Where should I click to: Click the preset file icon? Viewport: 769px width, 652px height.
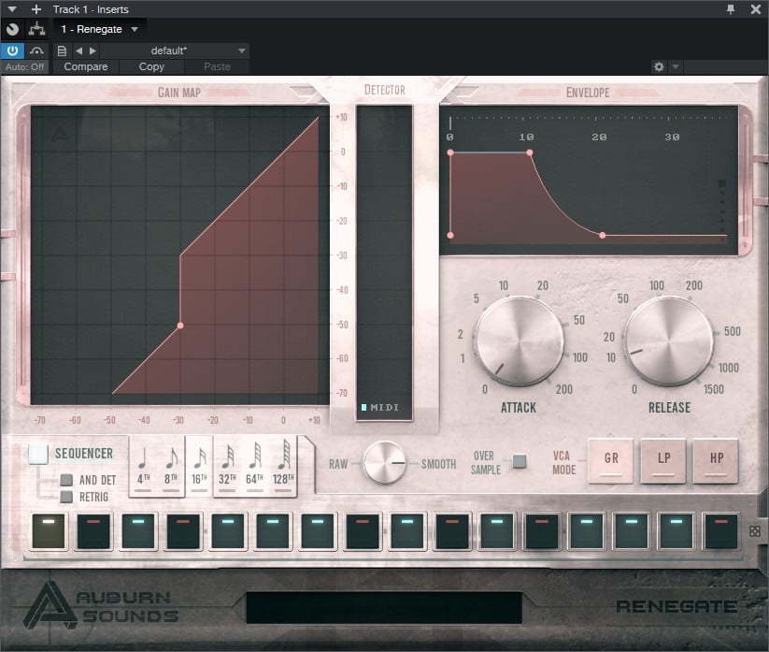(62, 51)
